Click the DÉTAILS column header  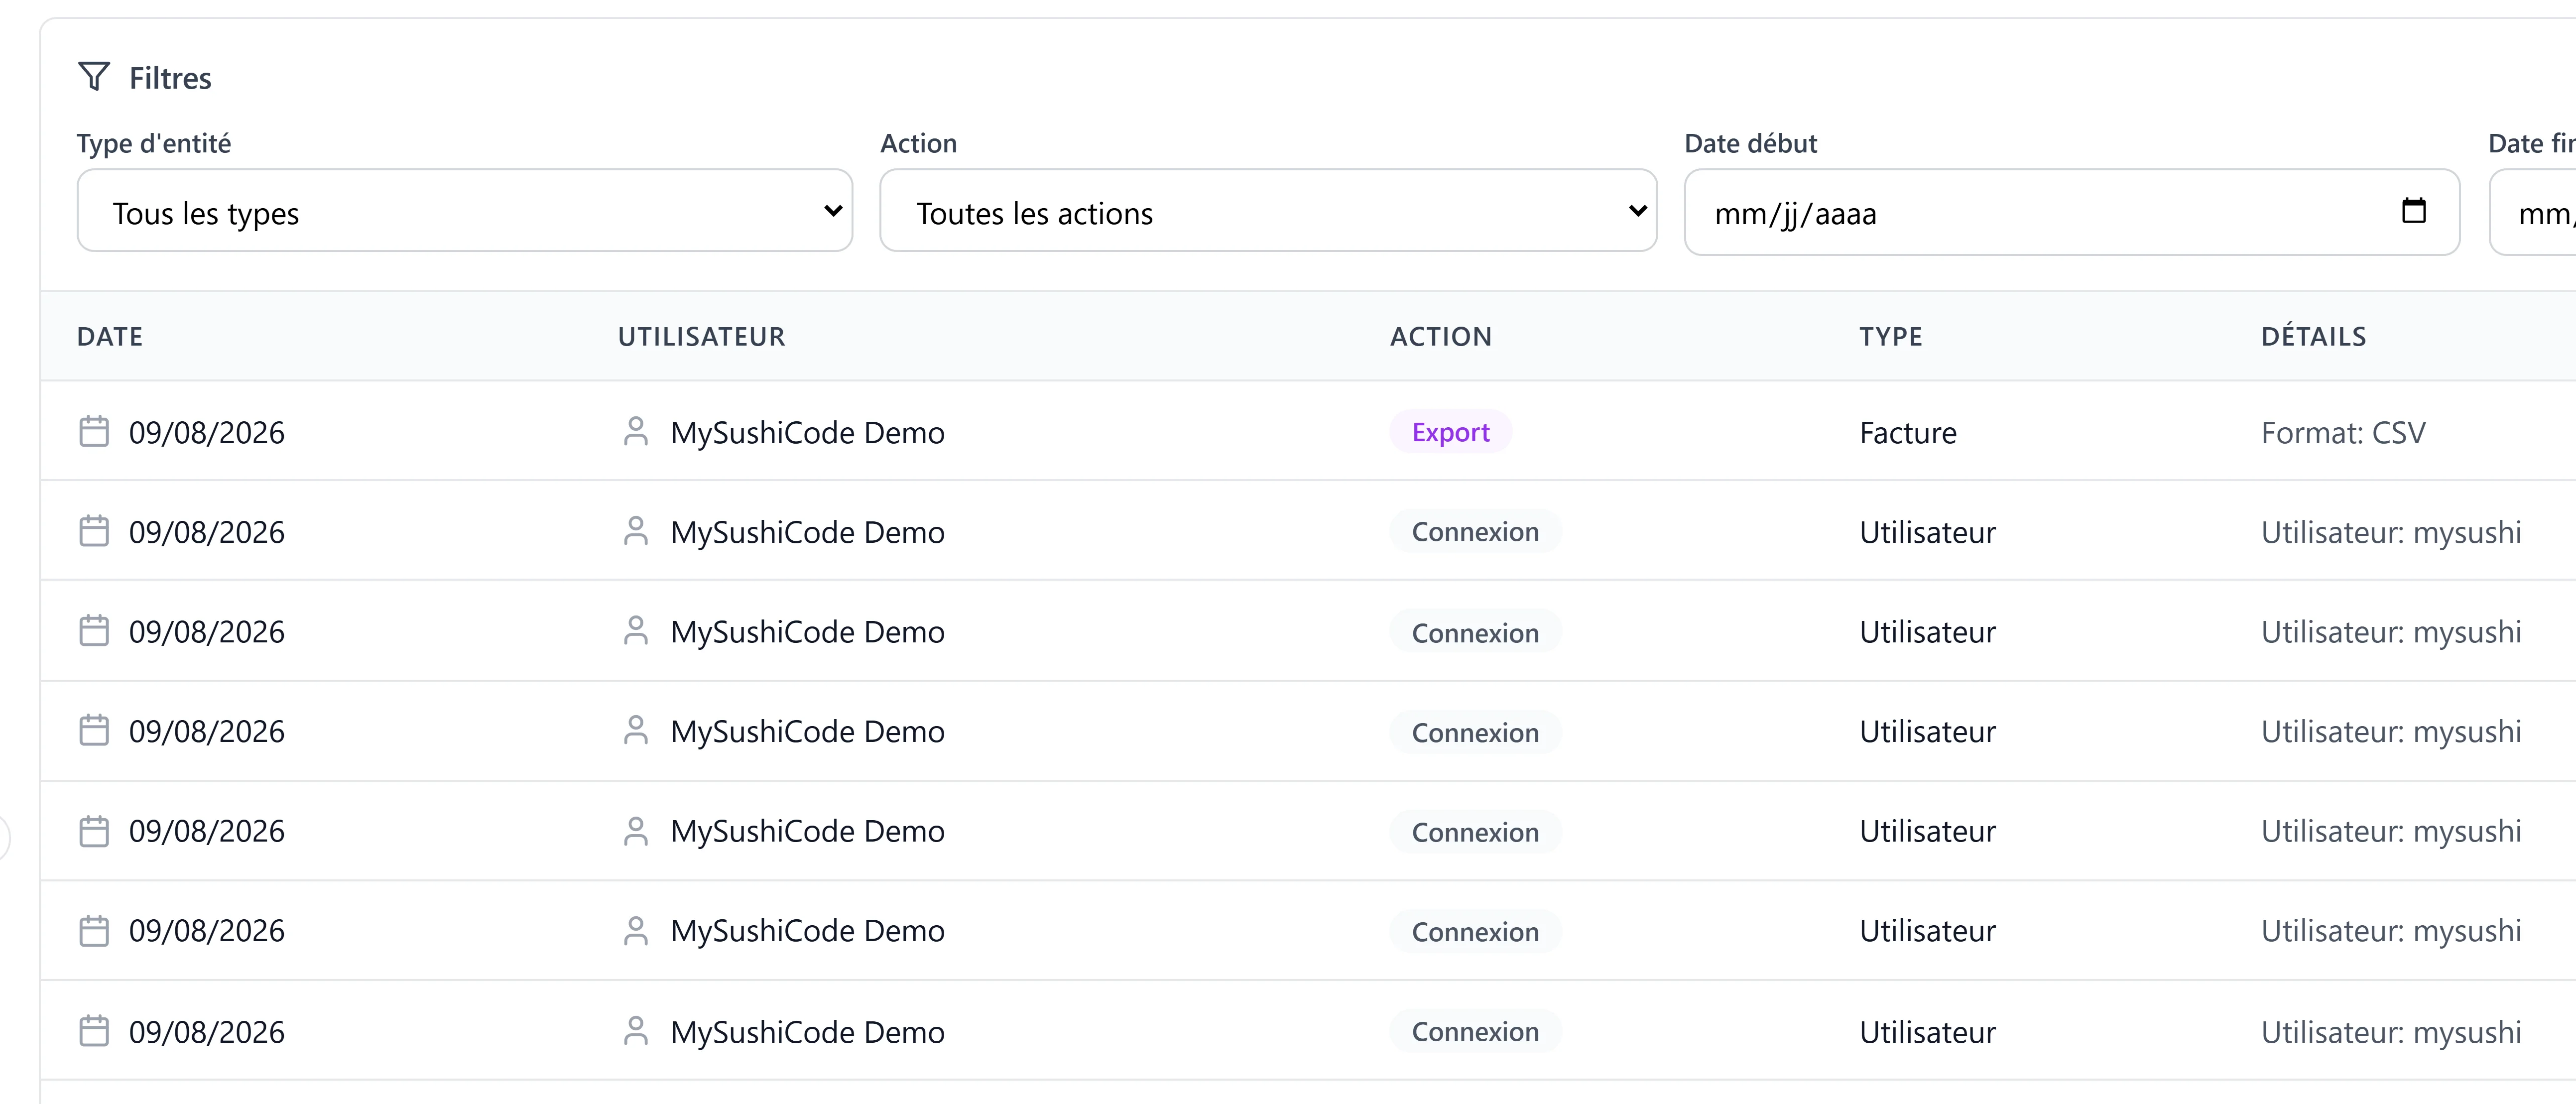2313,337
